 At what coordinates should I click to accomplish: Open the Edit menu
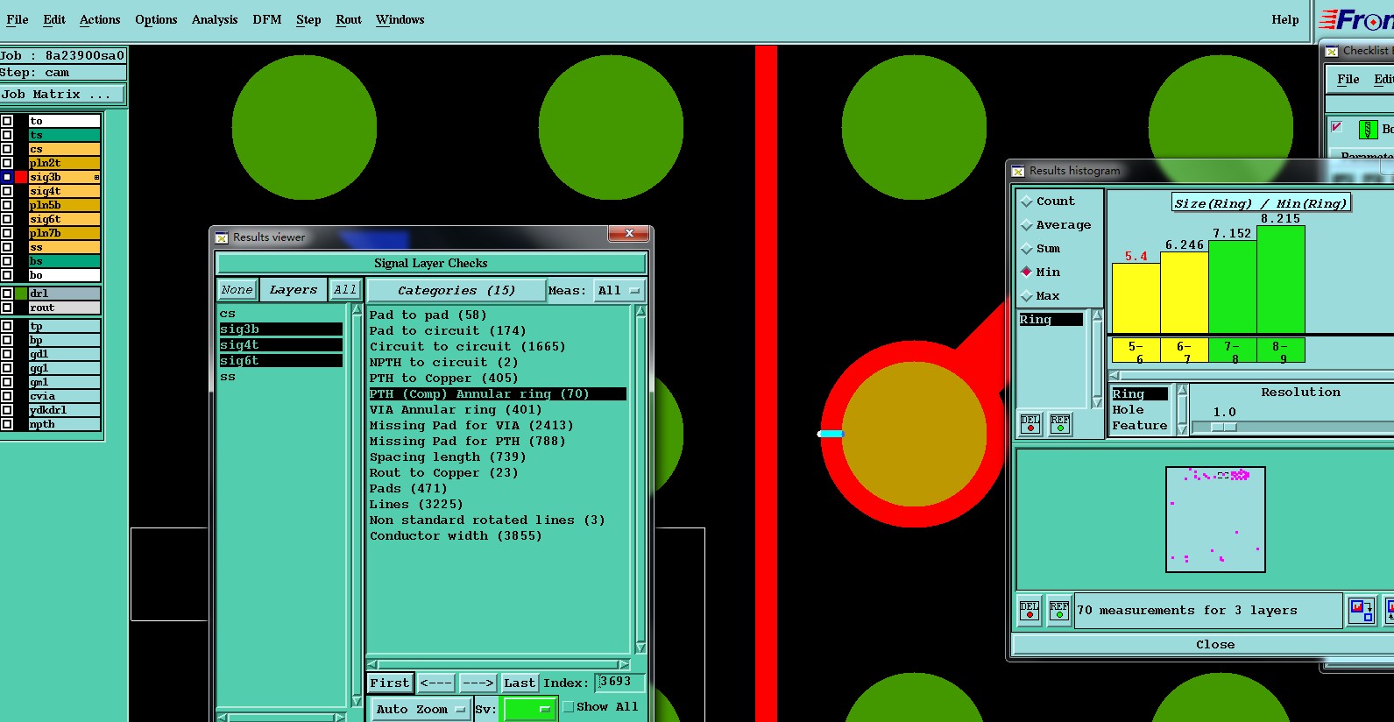tap(54, 19)
